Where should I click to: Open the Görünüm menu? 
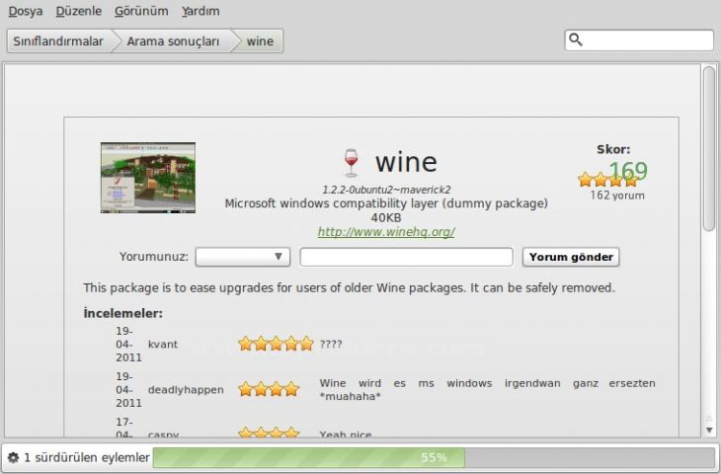[x=140, y=11]
